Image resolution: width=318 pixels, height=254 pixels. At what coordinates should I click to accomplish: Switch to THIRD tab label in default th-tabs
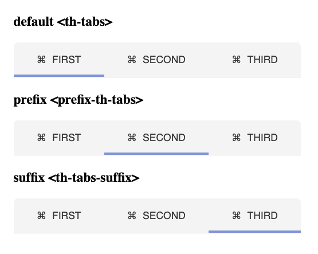pyautogui.click(x=262, y=60)
